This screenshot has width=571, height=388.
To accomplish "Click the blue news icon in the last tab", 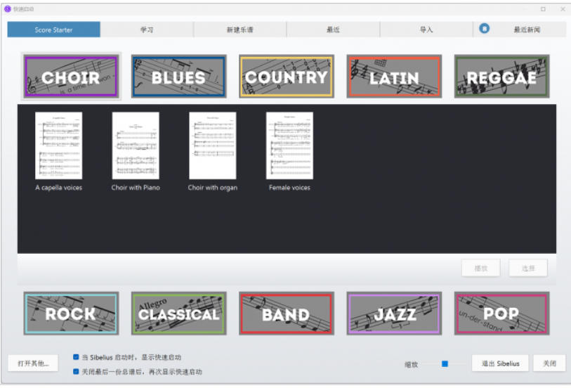I will coord(484,28).
